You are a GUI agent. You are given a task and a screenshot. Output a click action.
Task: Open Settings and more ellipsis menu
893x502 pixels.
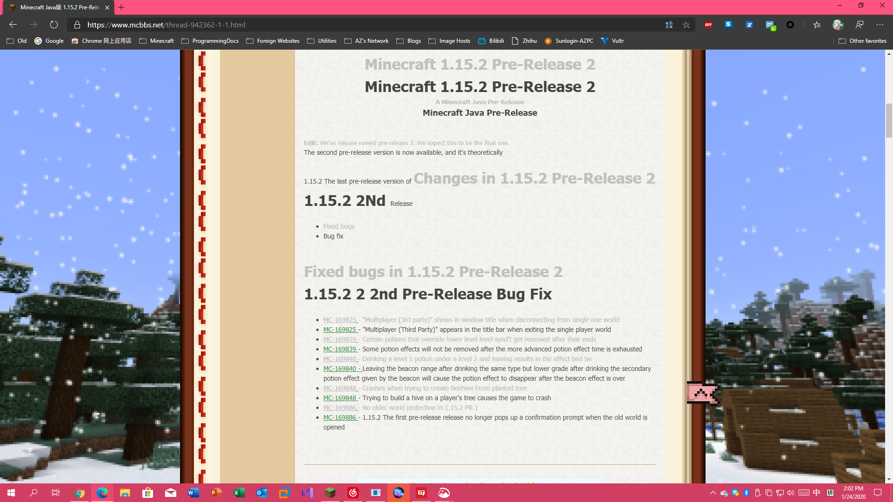point(880,25)
